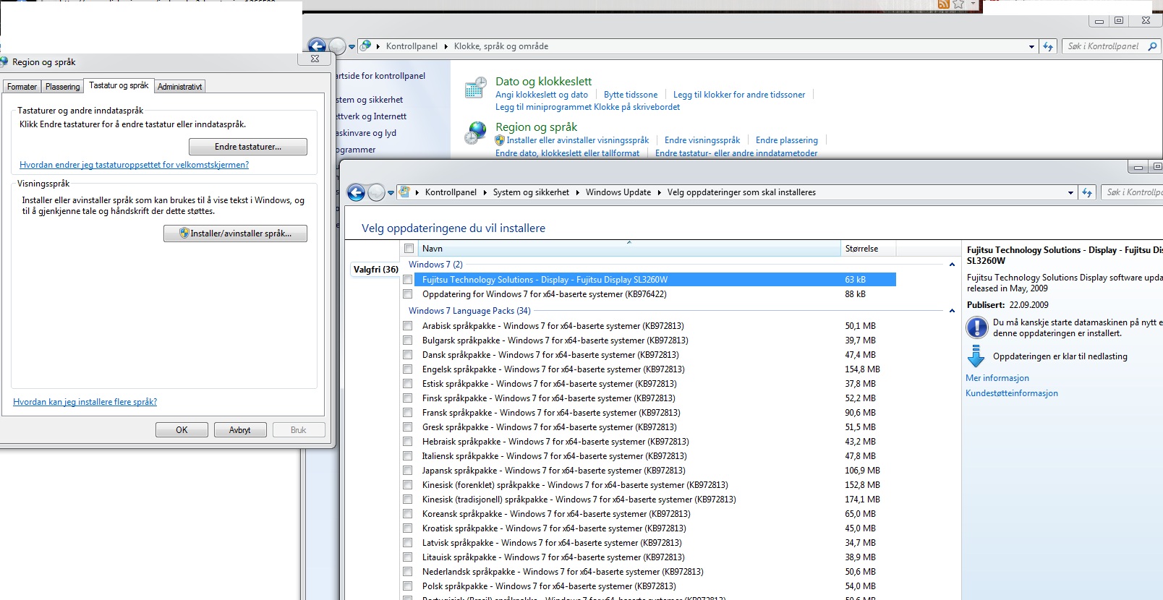The width and height of the screenshot is (1163, 600).
Task: Click forward arrow in Windows Update window
Action: tap(376, 192)
